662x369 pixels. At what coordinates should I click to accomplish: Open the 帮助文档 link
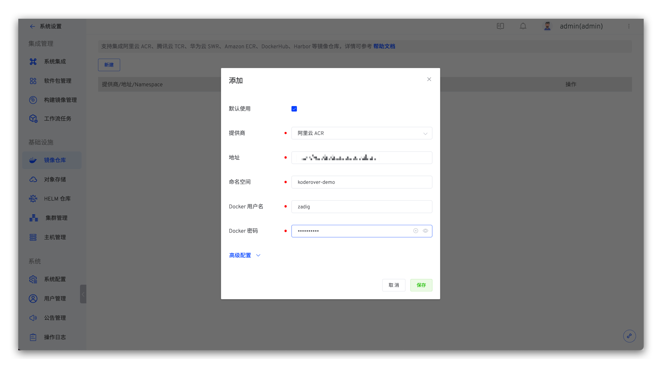tap(384, 46)
